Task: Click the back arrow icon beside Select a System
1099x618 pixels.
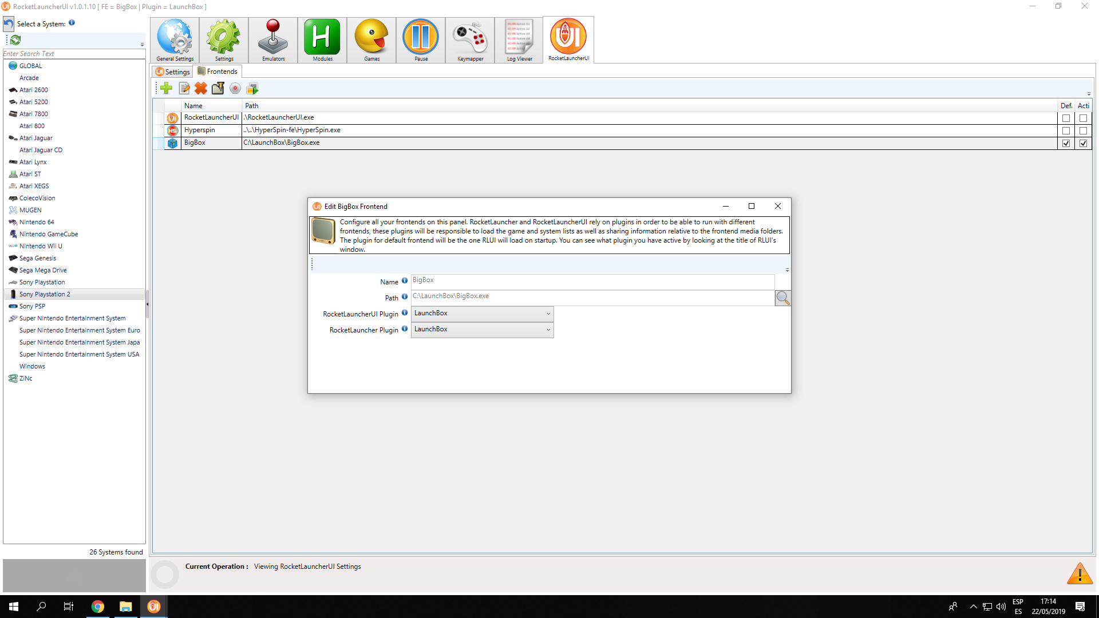Action: (9, 24)
